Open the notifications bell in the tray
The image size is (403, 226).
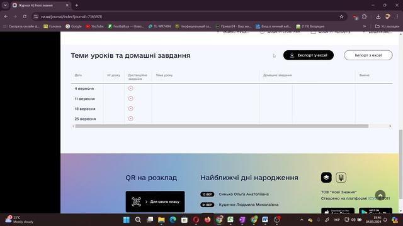click(x=385, y=220)
